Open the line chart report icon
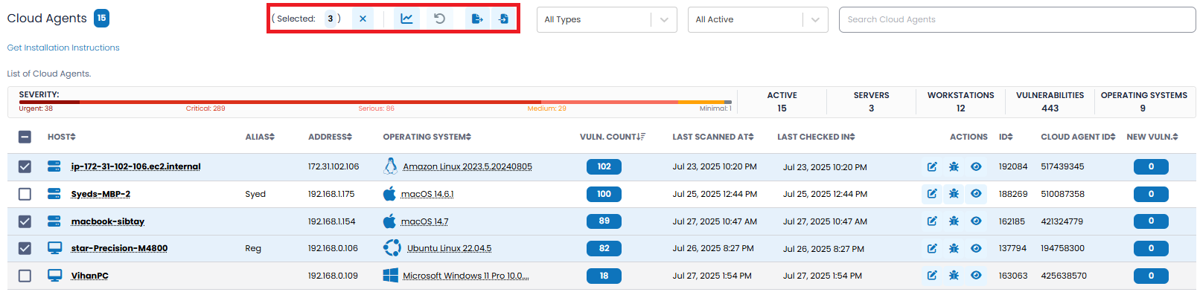The width and height of the screenshot is (1200, 292). pos(406,19)
